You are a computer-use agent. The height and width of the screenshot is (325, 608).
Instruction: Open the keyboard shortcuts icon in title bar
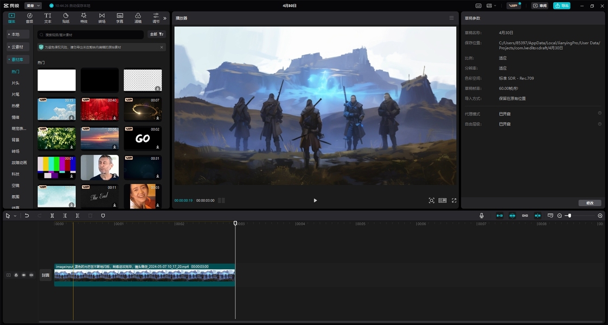[x=478, y=6]
